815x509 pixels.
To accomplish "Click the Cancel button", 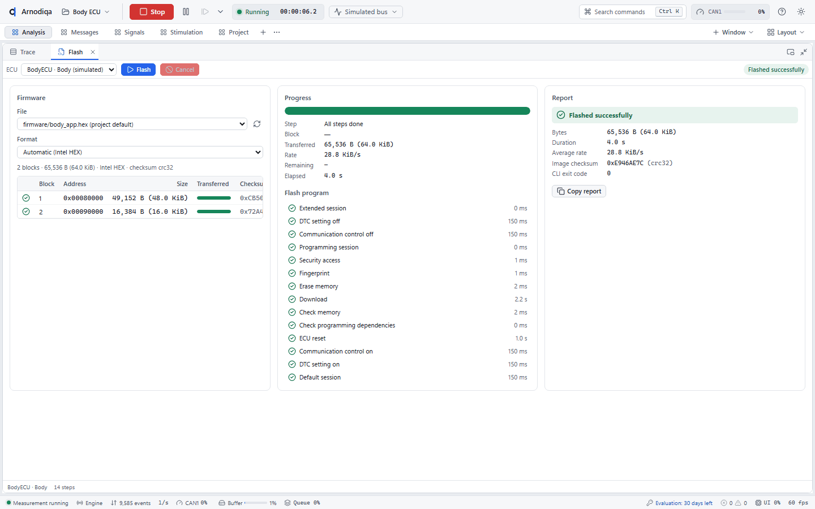I will [x=179, y=70].
